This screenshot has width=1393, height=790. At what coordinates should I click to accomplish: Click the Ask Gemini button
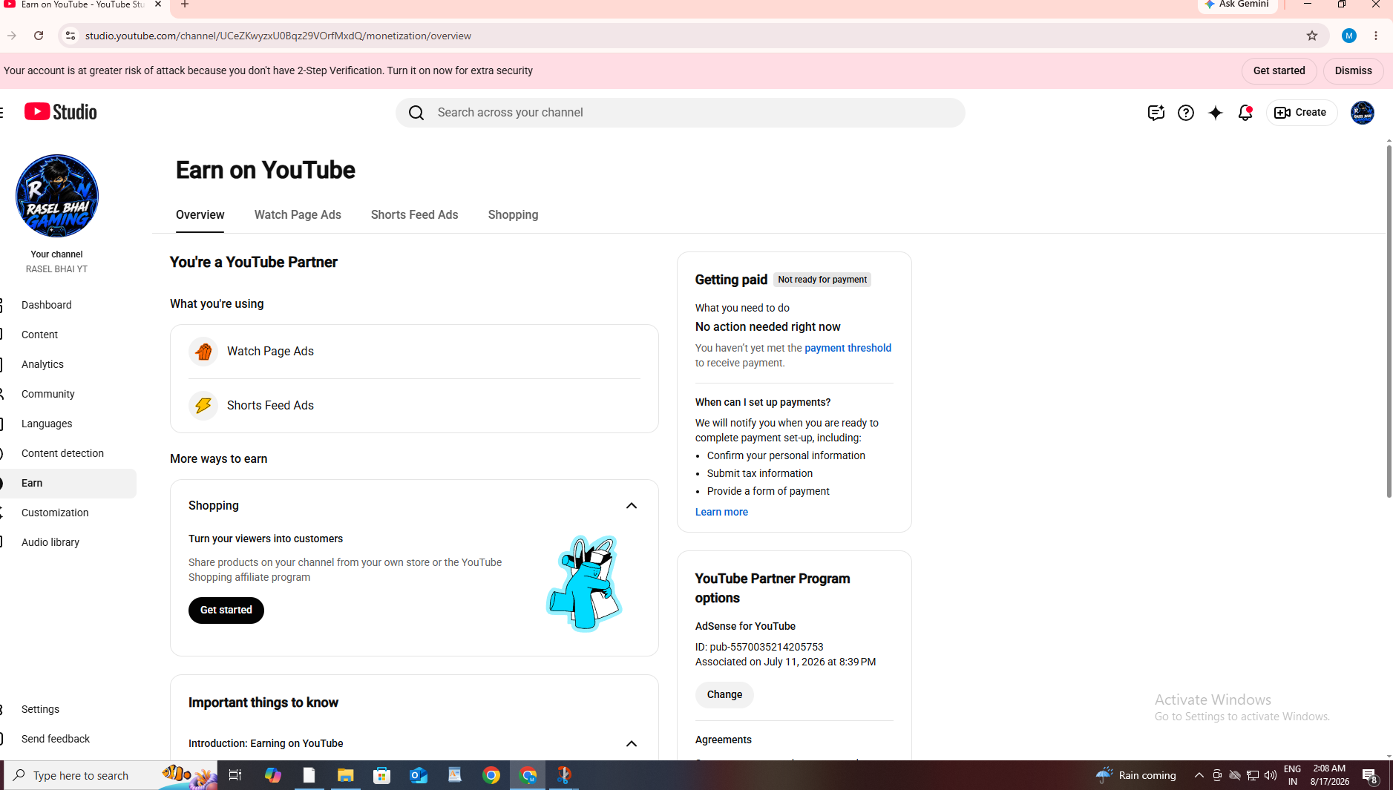[x=1237, y=5]
